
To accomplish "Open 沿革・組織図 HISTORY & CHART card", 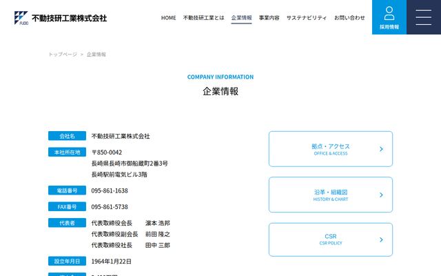I will click(331, 195).
